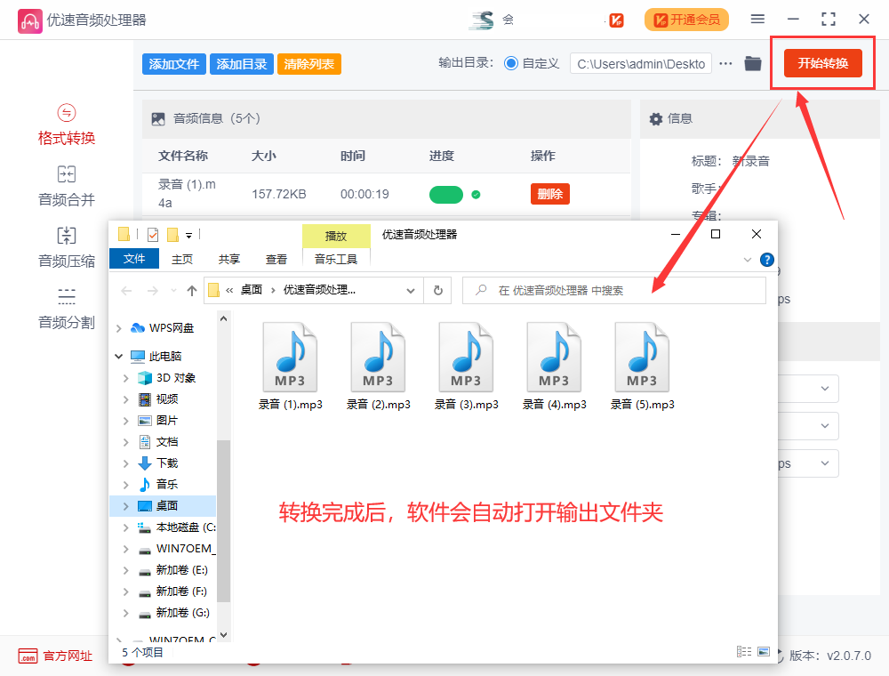
Task: Click the VIP badge icon in title bar
Action: pyautogui.click(x=616, y=20)
